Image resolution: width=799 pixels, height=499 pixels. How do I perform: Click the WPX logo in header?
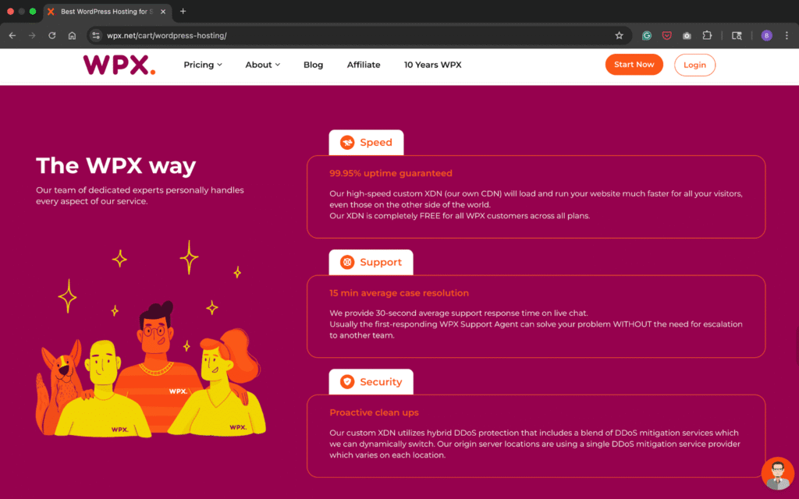tap(119, 65)
